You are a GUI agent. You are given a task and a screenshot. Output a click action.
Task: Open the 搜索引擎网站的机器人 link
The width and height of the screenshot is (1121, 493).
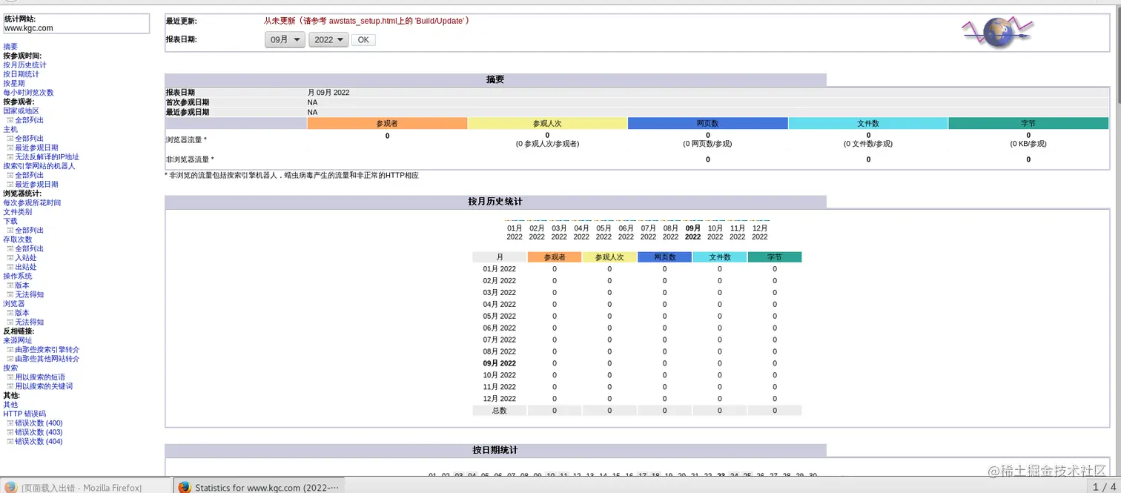[39, 166]
